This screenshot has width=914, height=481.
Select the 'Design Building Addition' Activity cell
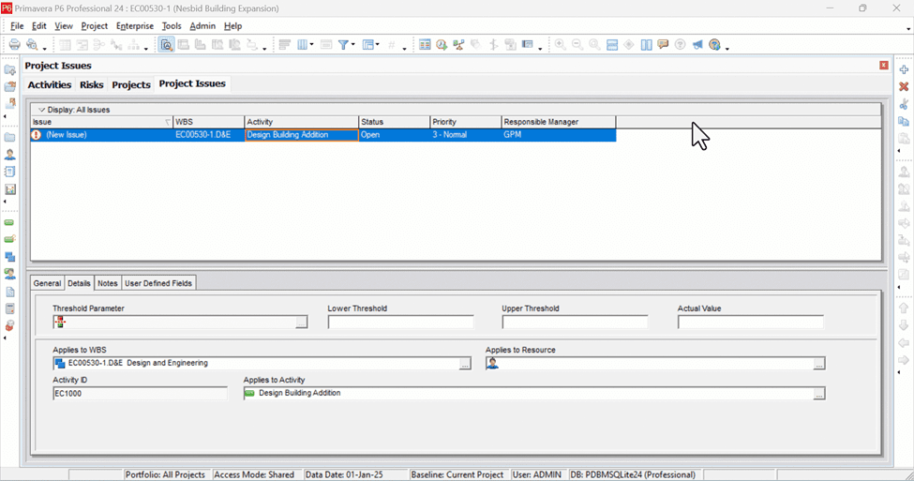click(301, 135)
